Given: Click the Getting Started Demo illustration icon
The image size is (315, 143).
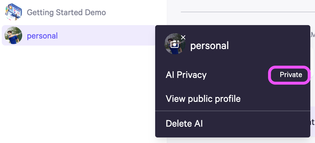Looking at the screenshot, I should click(x=13, y=12).
